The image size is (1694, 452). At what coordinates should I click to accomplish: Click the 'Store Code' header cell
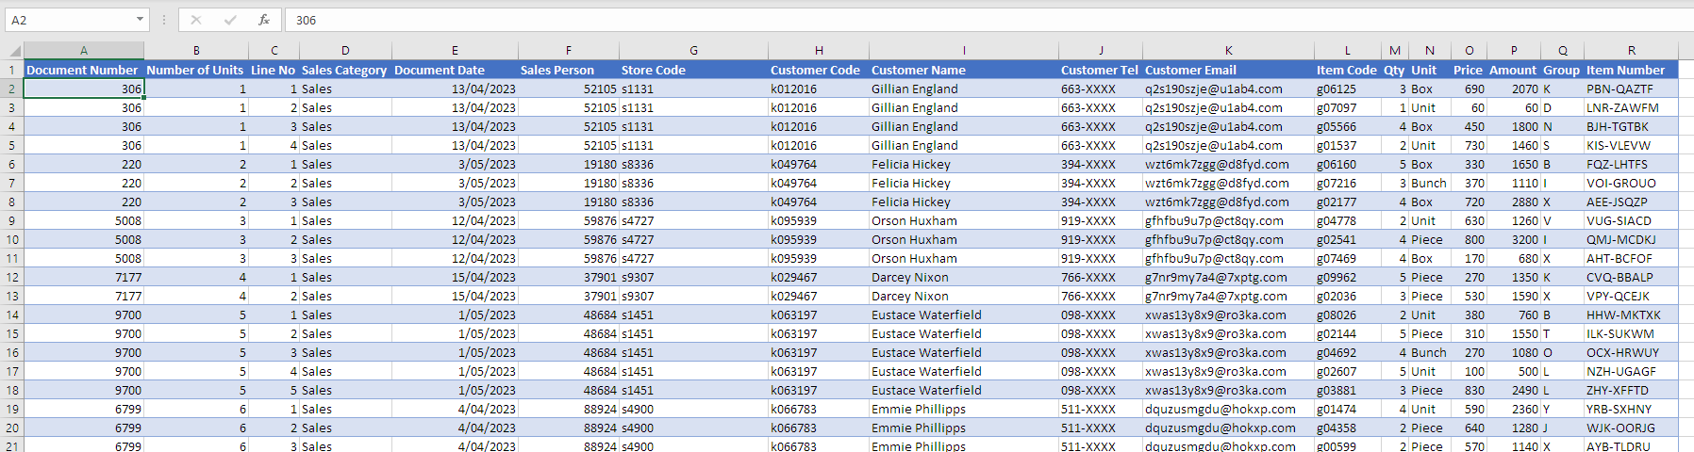(x=693, y=70)
